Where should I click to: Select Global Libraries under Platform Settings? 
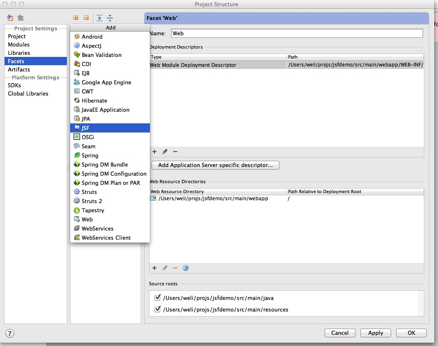(28, 93)
